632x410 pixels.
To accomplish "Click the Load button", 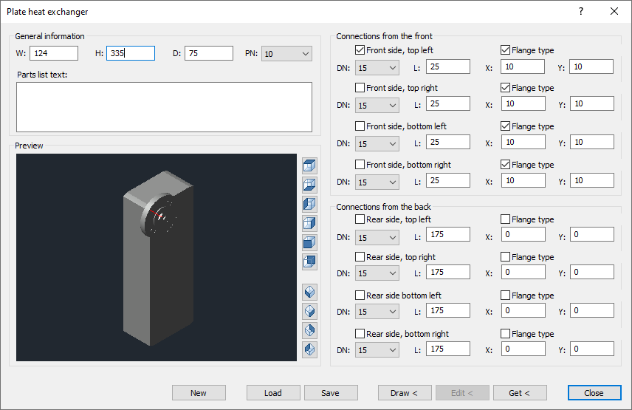I will point(273,393).
